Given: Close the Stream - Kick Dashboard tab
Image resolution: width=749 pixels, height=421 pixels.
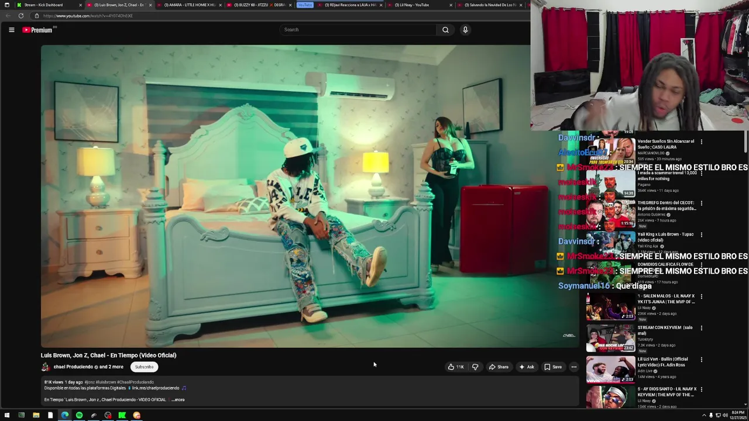Looking at the screenshot, I should (81, 5).
